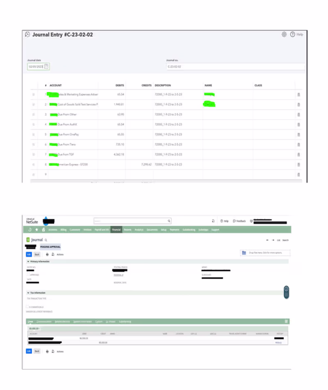This screenshot has height=390, width=328.
Task: Toggle the checkbox on journal line 1
Action: (34, 95)
